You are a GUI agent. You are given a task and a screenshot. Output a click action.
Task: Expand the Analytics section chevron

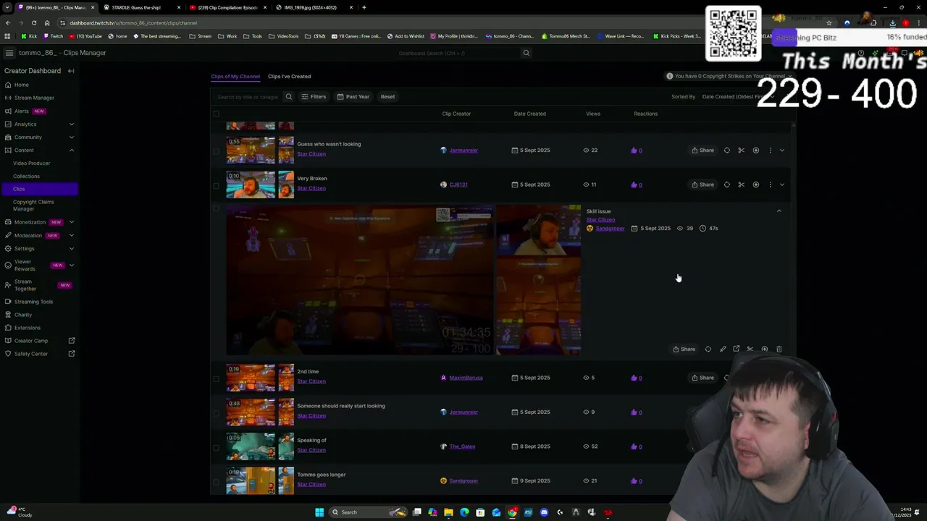point(71,124)
